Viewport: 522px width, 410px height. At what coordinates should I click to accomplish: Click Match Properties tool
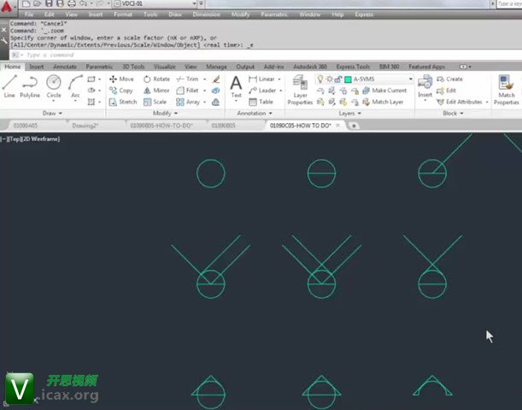506,90
